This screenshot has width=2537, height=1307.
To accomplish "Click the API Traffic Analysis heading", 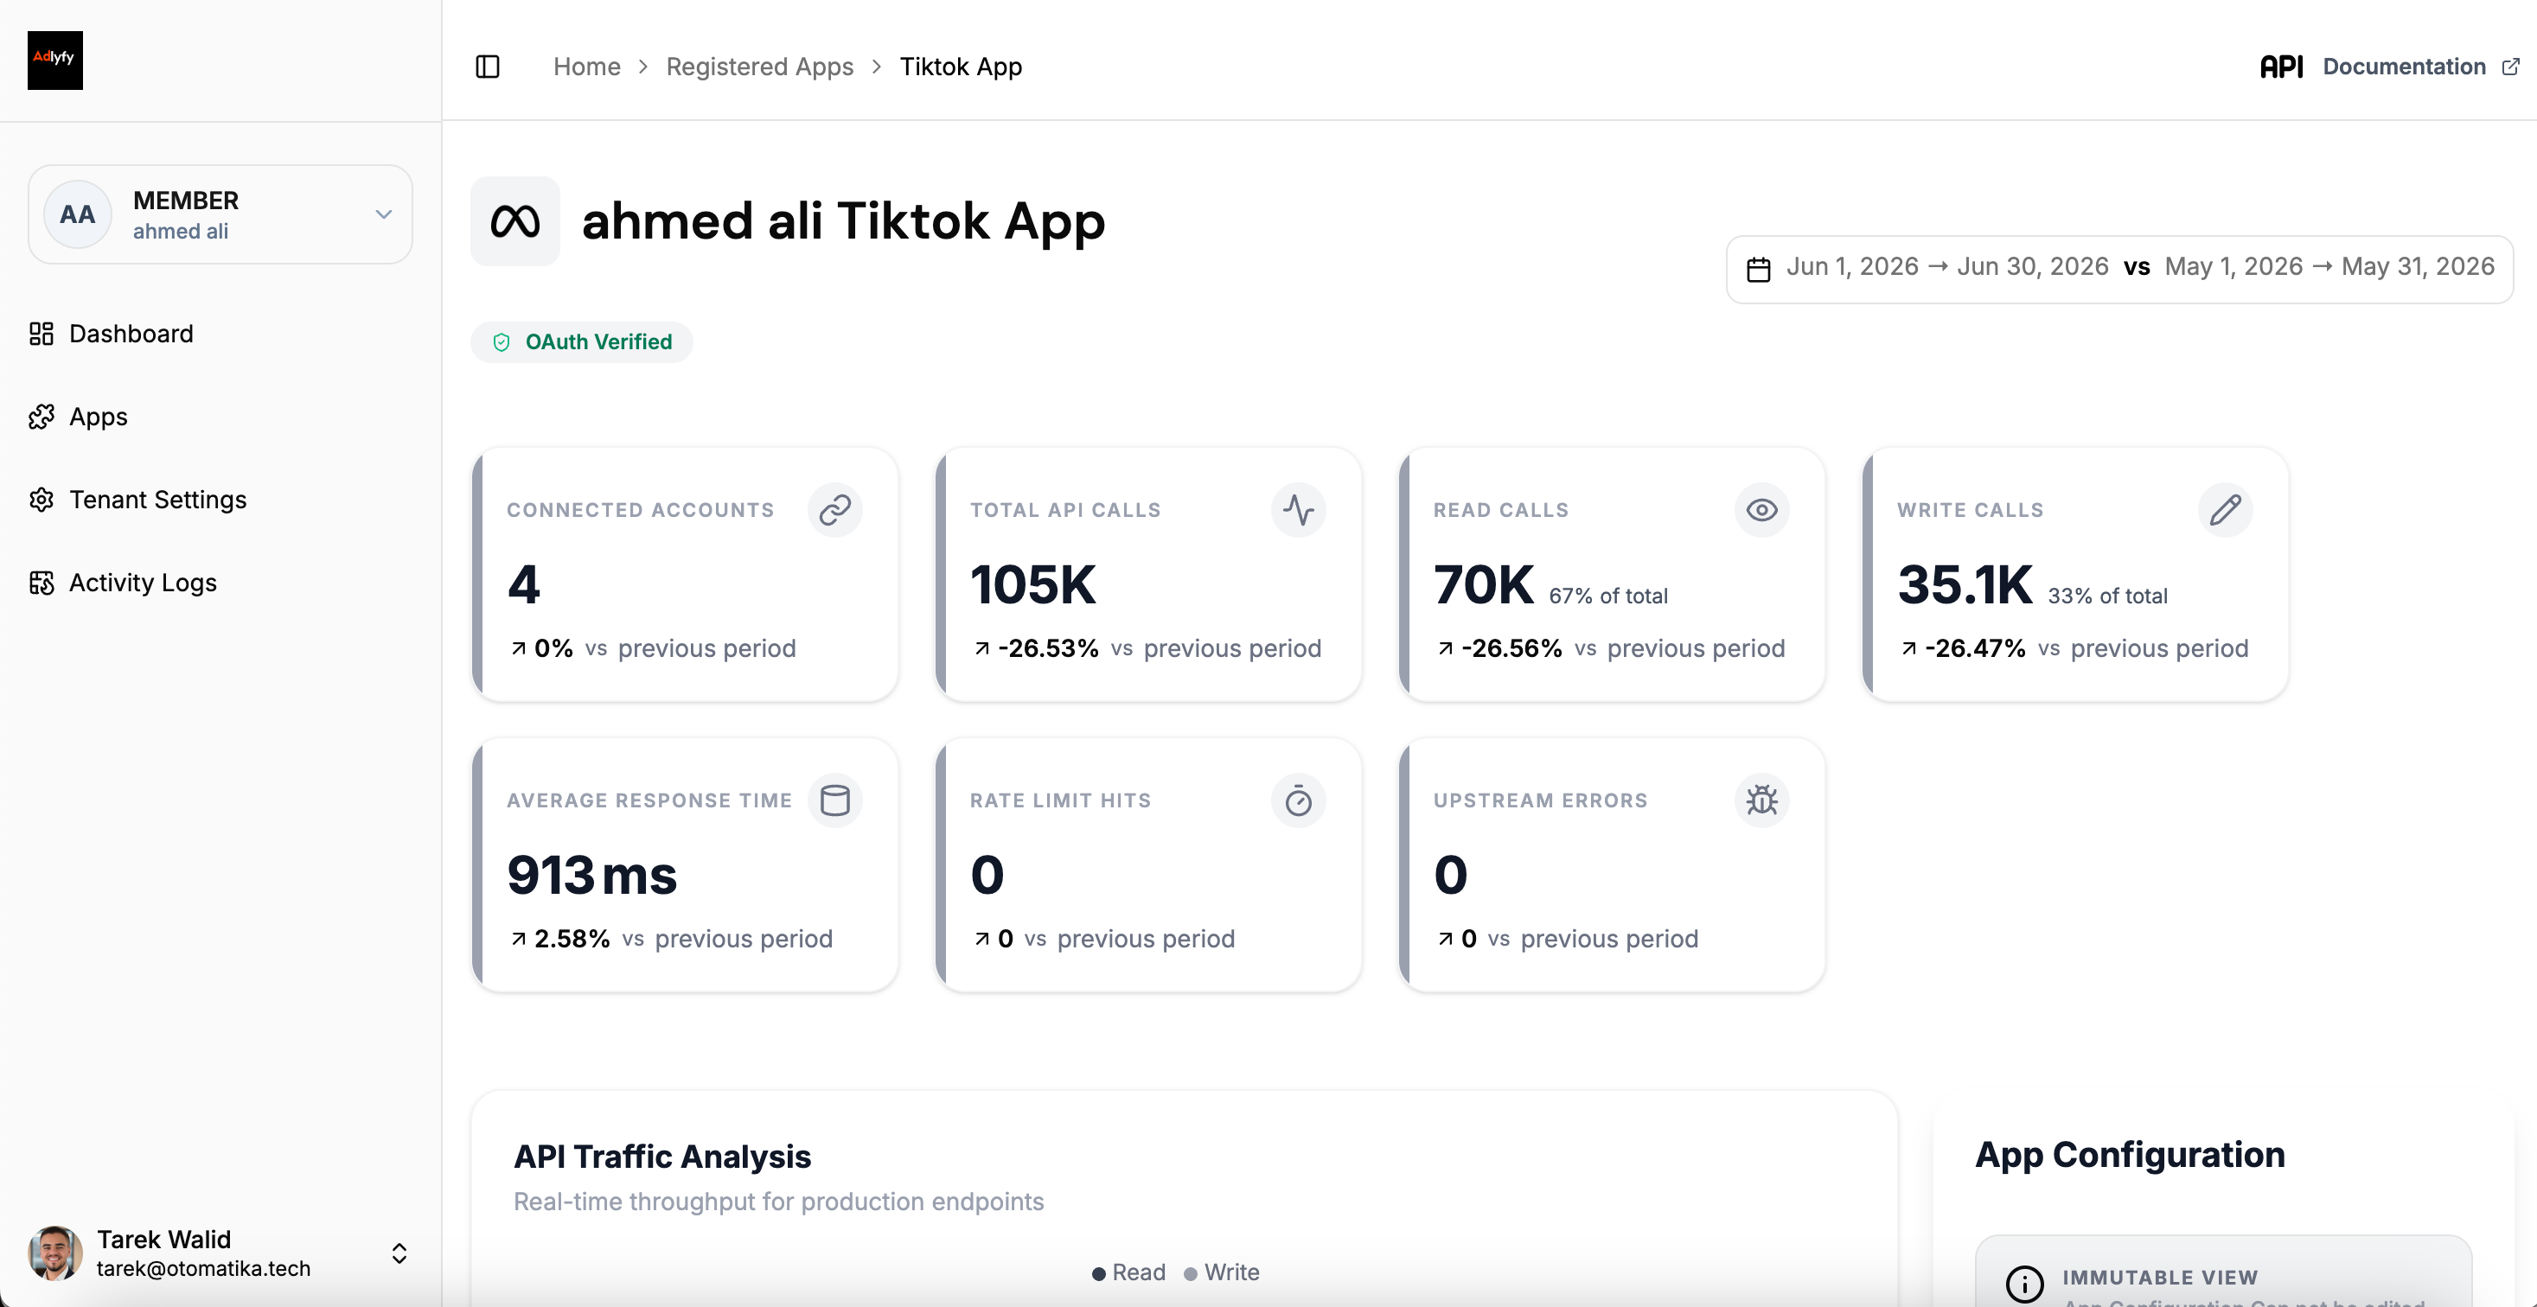I will coord(661,1157).
